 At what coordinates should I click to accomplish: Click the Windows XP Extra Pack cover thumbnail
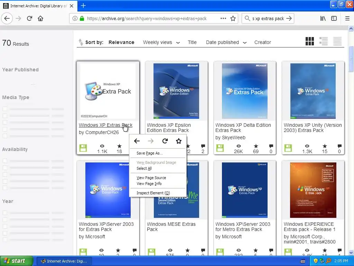[x=108, y=91]
